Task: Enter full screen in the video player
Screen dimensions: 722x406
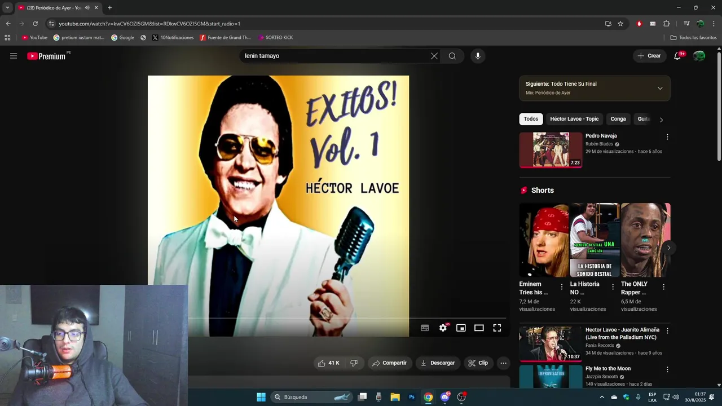Action: 497,328
